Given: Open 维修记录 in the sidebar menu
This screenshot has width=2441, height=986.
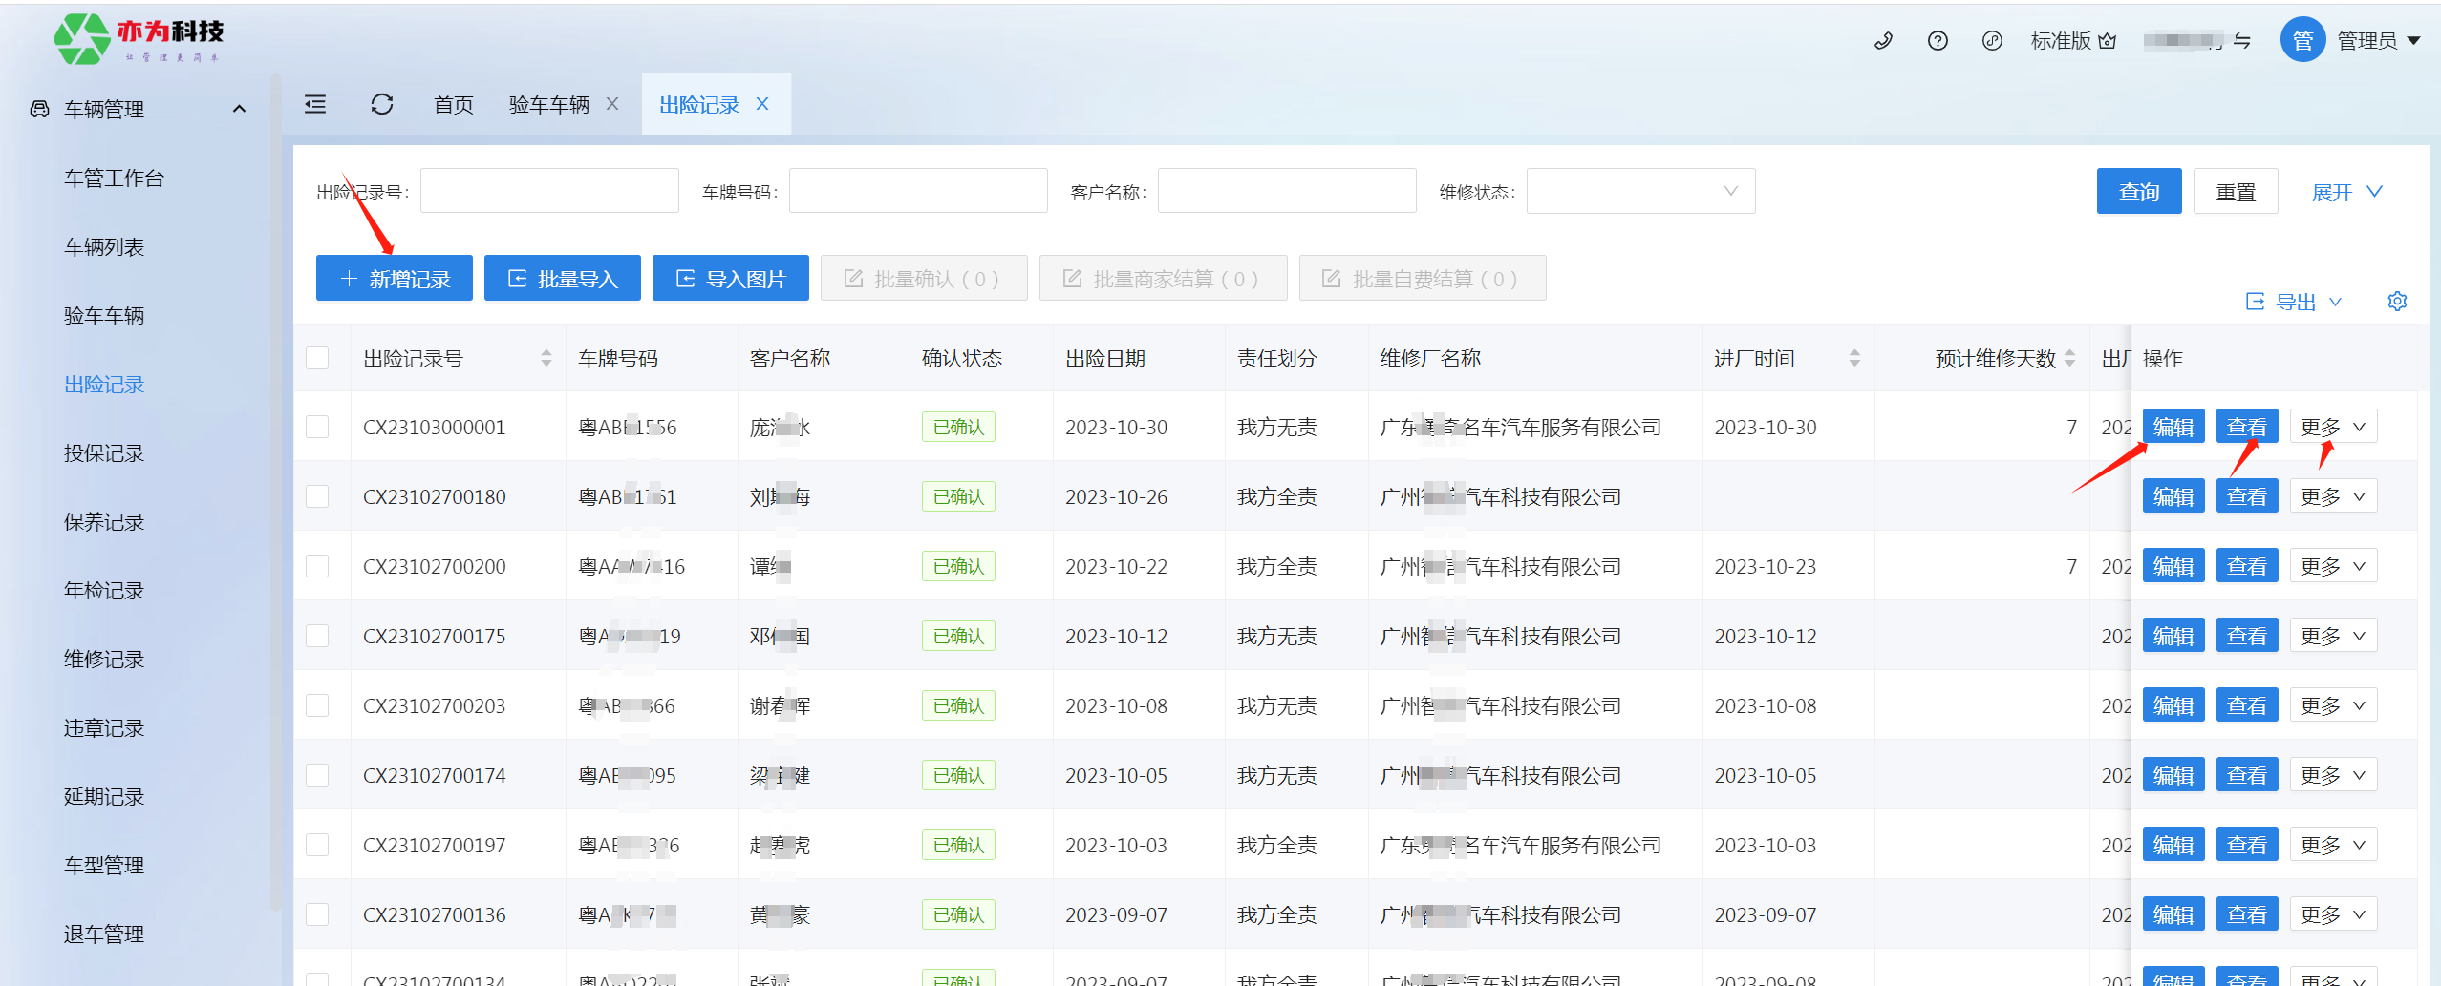Looking at the screenshot, I should (x=104, y=660).
